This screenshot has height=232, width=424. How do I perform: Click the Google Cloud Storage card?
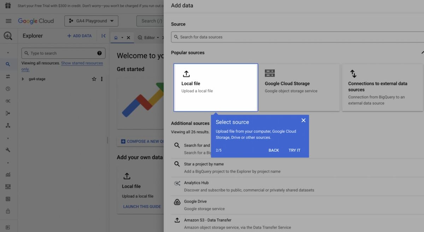(299, 88)
